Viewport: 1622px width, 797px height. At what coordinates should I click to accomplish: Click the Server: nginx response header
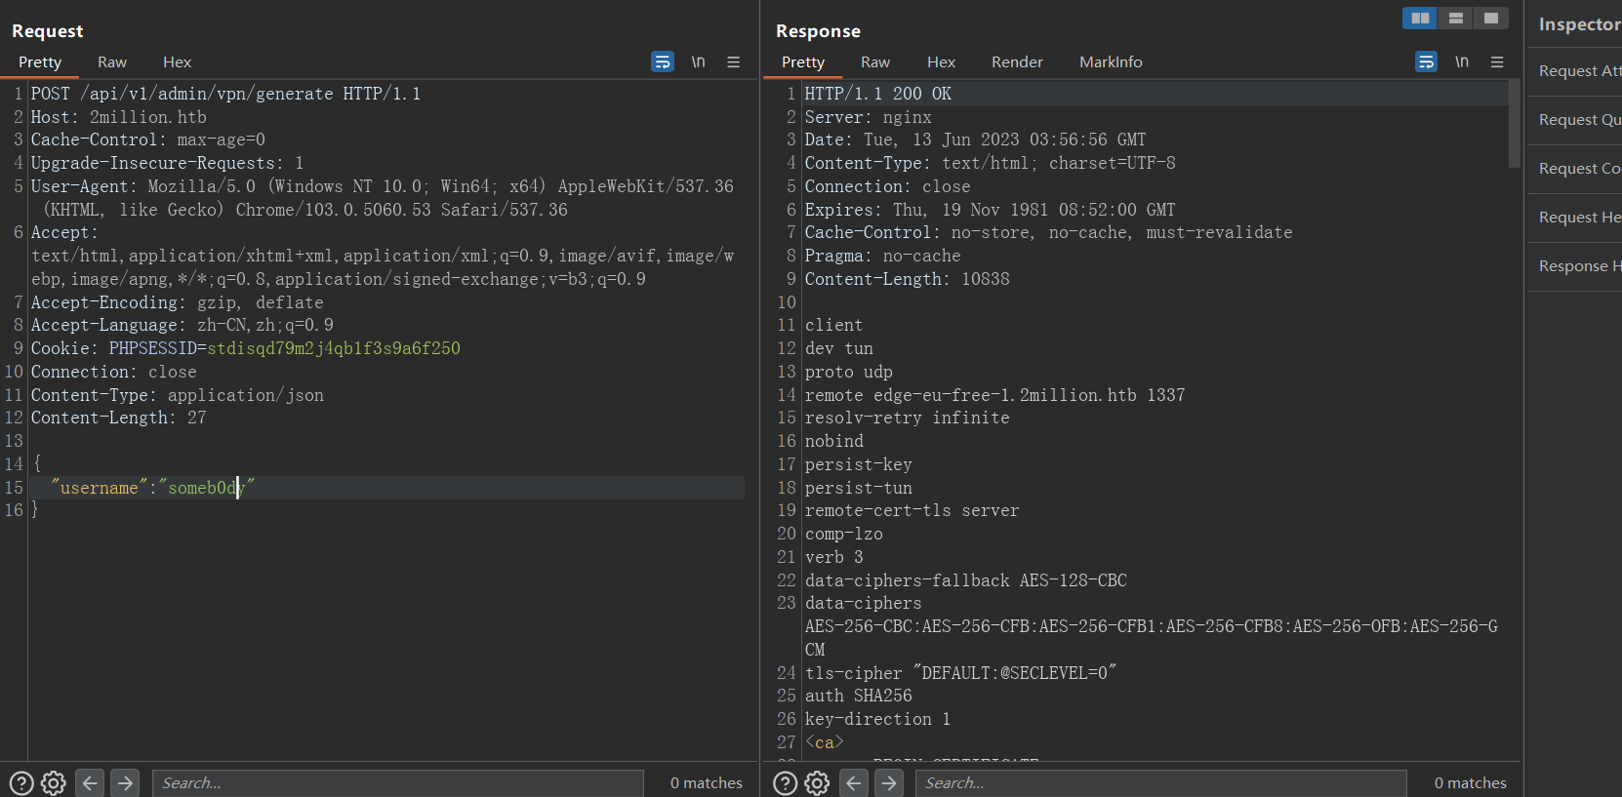point(868,117)
